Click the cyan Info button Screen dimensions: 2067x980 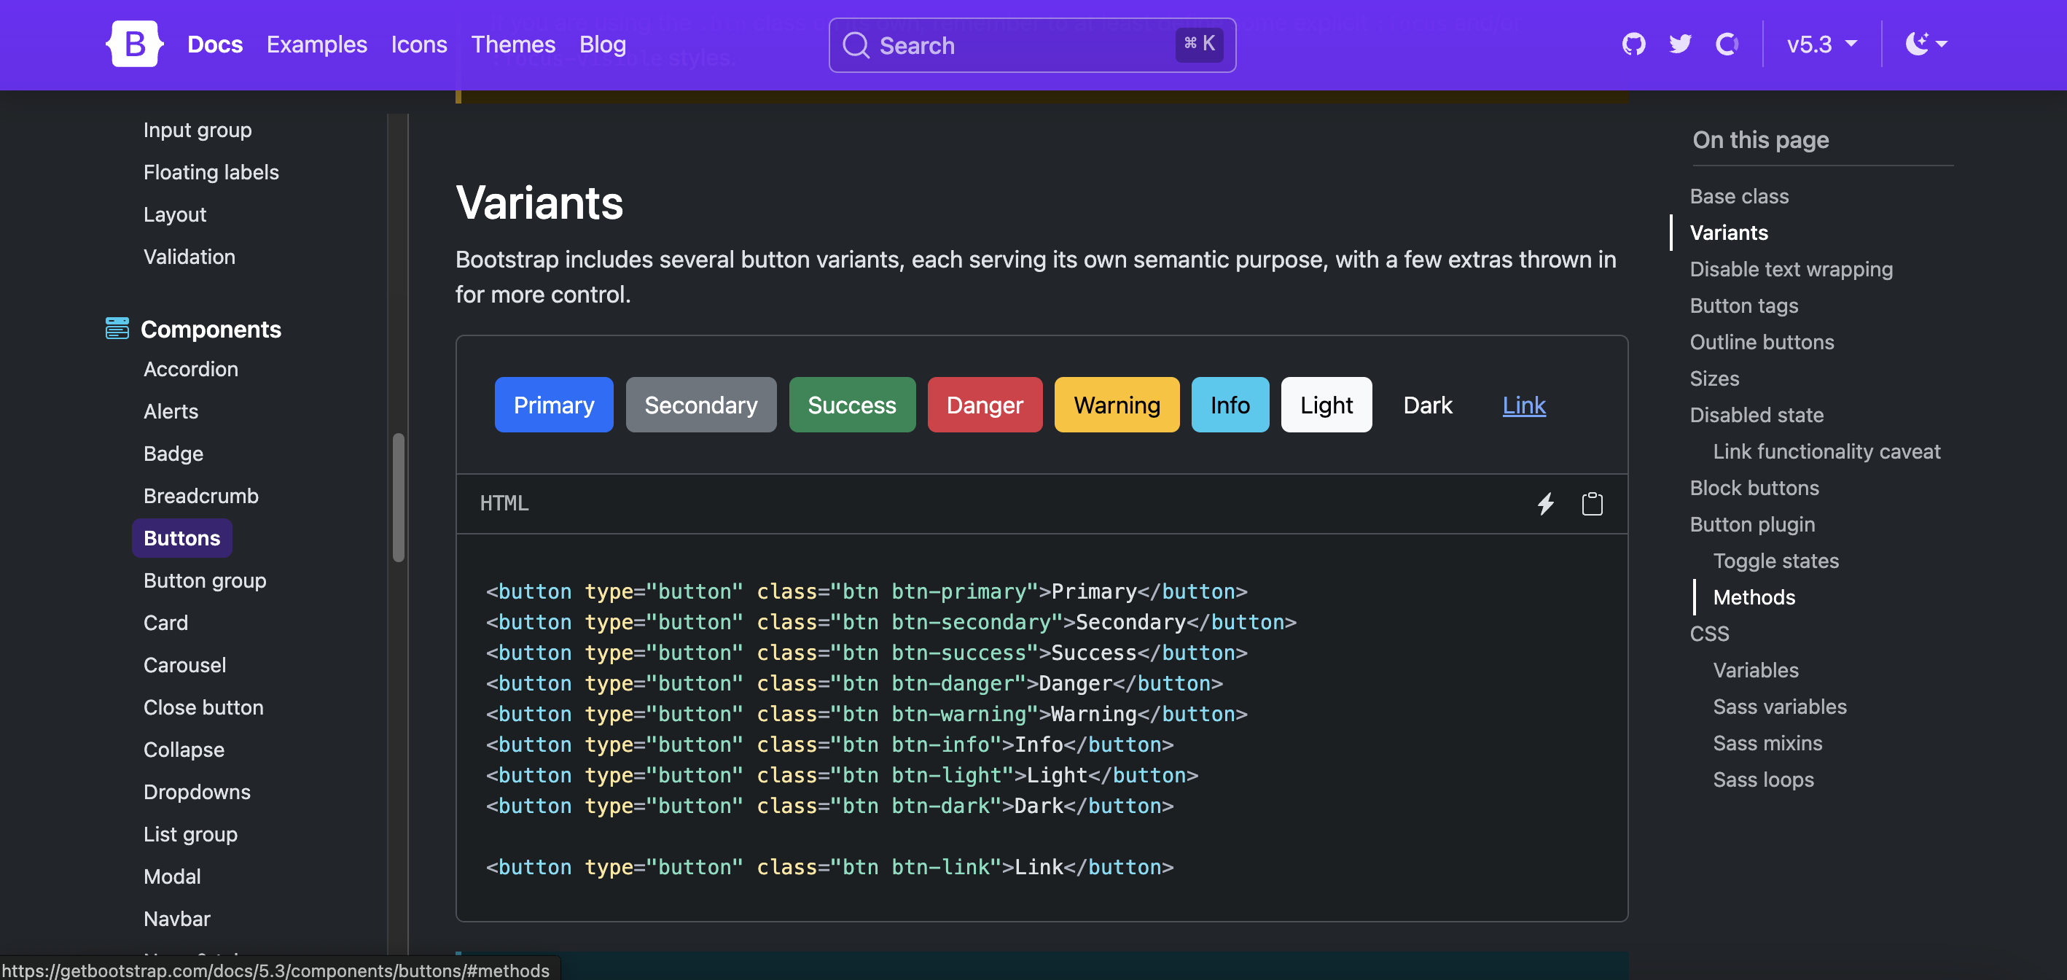tap(1230, 405)
